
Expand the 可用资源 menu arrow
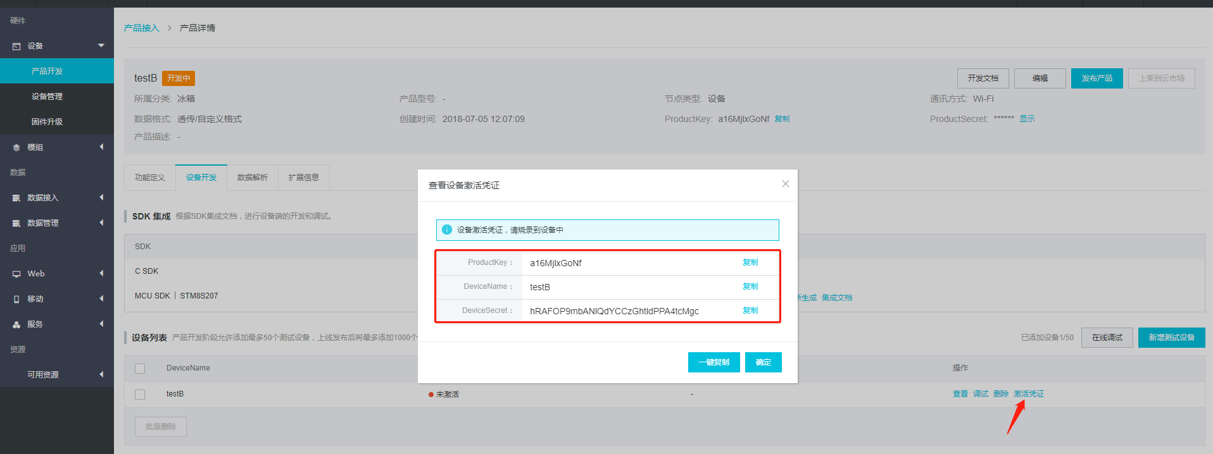(101, 374)
